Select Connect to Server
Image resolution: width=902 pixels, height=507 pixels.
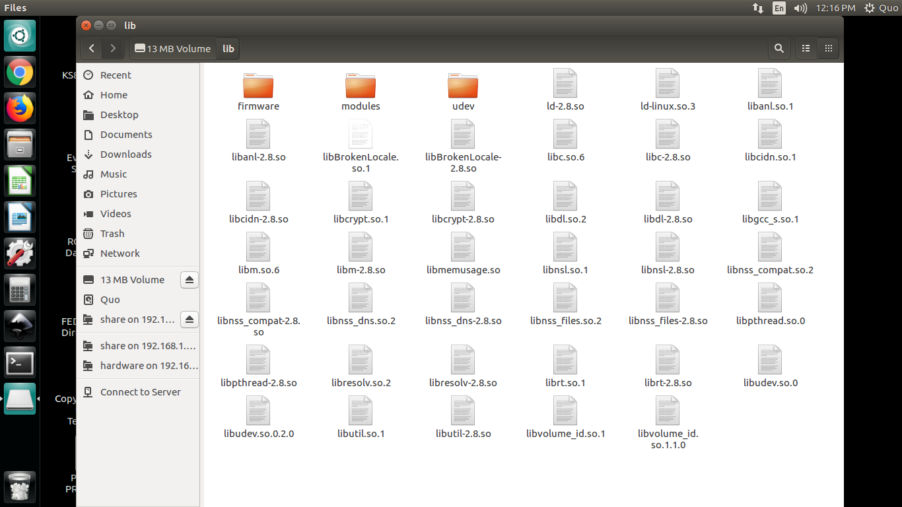(x=140, y=392)
